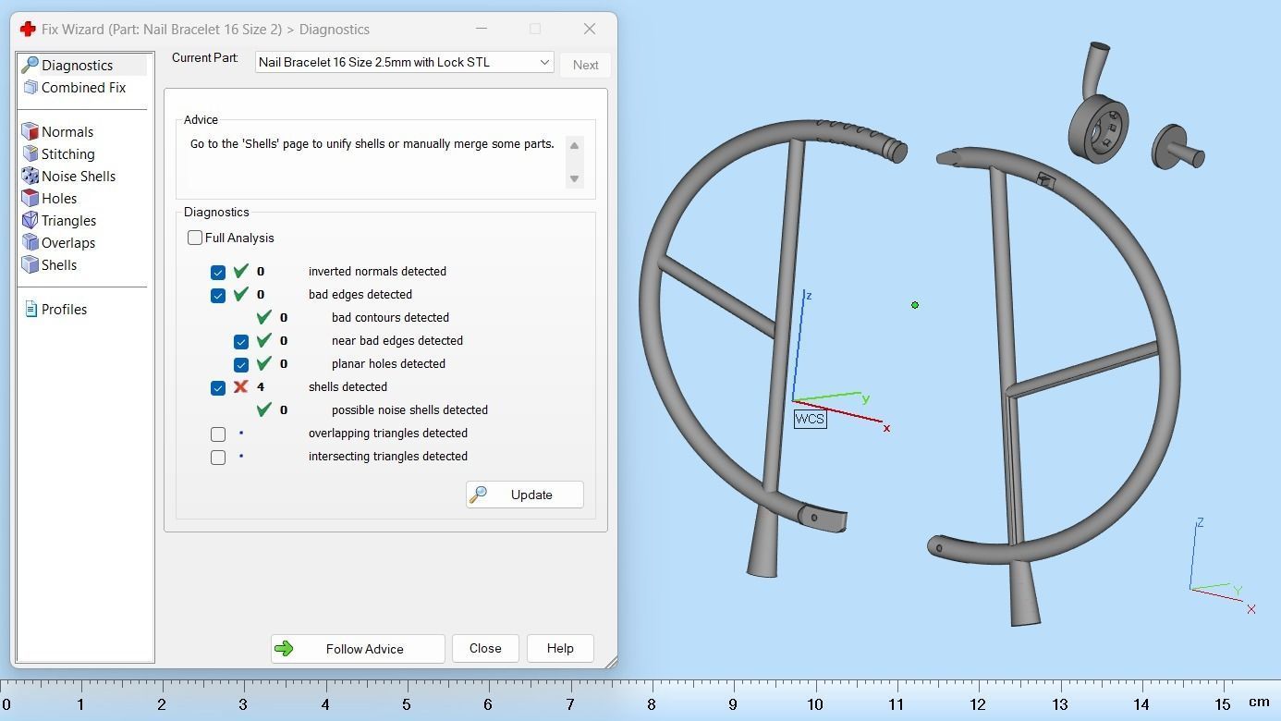Click the axis orientation indicator in viewport corner
Image resolution: width=1281 pixels, height=721 pixels.
[x=1223, y=566]
